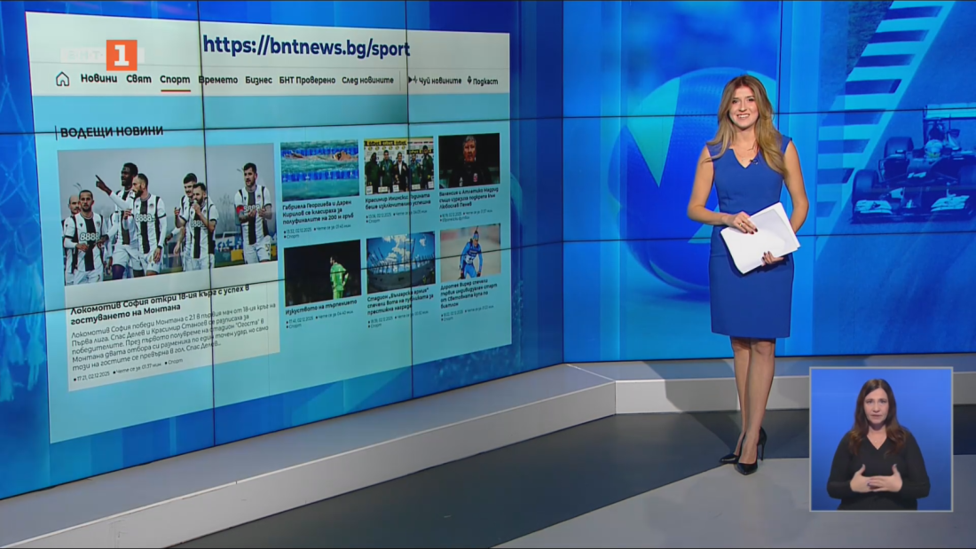976x549 pixels.
Task: Click the Локомотив София players main photo
Action: (x=167, y=214)
